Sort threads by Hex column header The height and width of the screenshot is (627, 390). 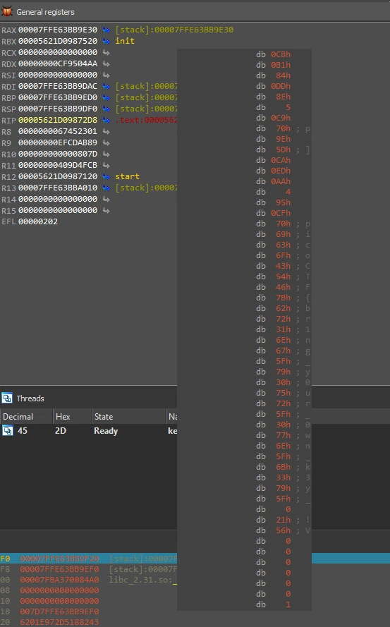tap(72, 417)
